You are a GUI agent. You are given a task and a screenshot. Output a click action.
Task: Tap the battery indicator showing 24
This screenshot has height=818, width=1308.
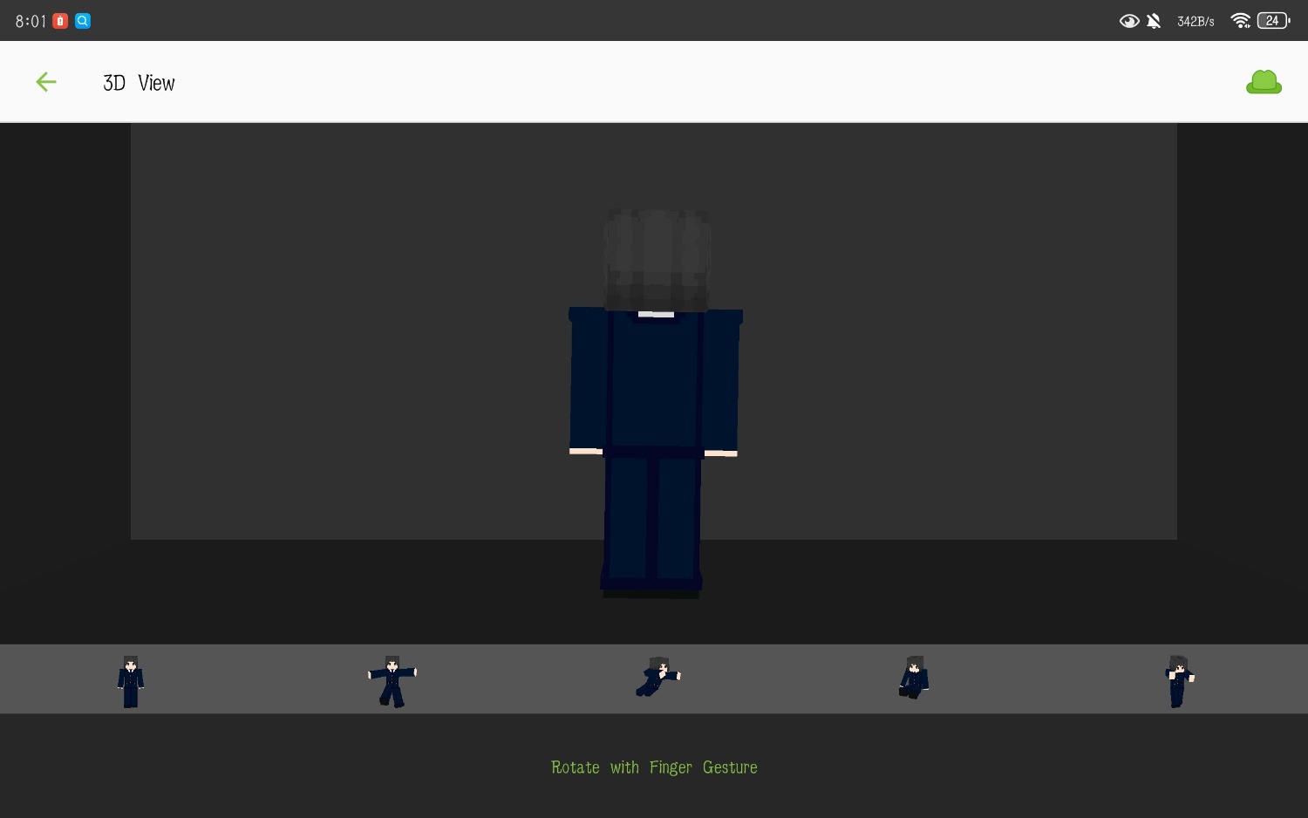tap(1273, 21)
